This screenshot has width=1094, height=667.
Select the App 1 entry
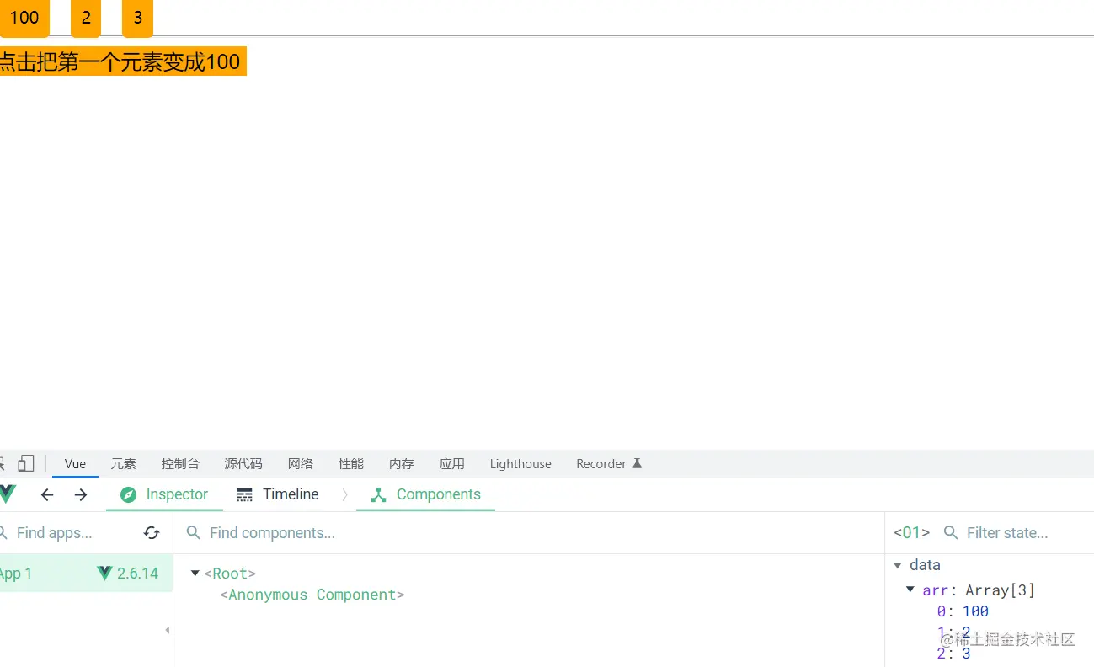pos(86,574)
